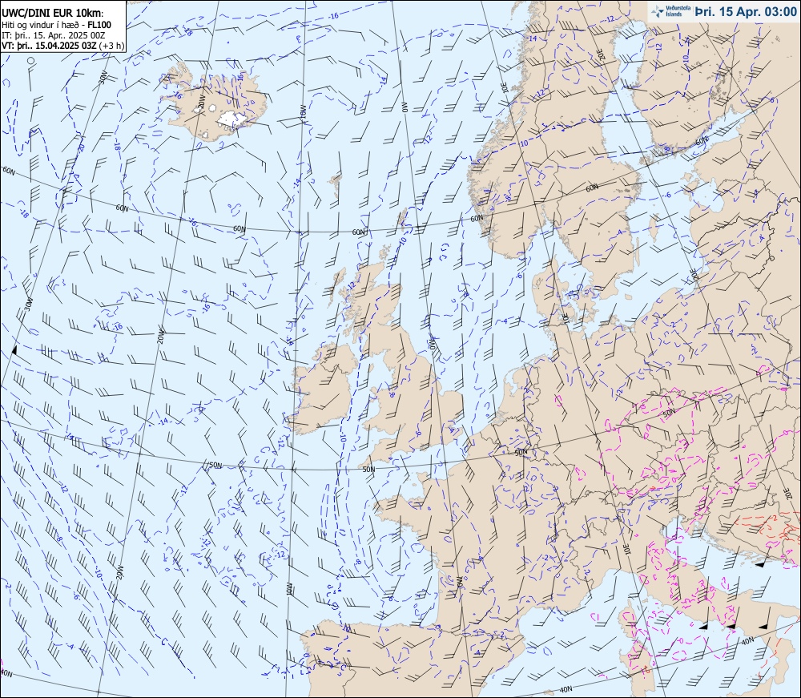801x698 pixels.
Task: Click the white Vatnajökull glacier on Iceland
Action: tap(233, 119)
